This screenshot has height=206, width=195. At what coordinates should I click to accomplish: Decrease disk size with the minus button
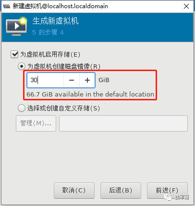72,80
